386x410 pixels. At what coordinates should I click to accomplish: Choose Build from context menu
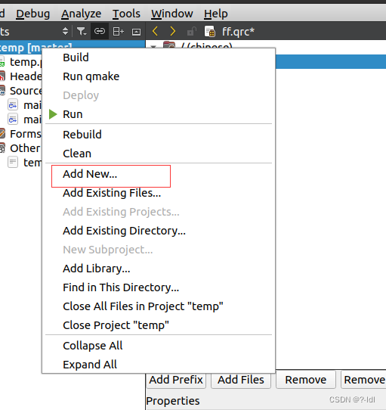click(x=159, y=57)
